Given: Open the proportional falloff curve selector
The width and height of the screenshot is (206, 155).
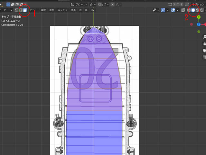Looking at the screenshot, I should [118, 5].
